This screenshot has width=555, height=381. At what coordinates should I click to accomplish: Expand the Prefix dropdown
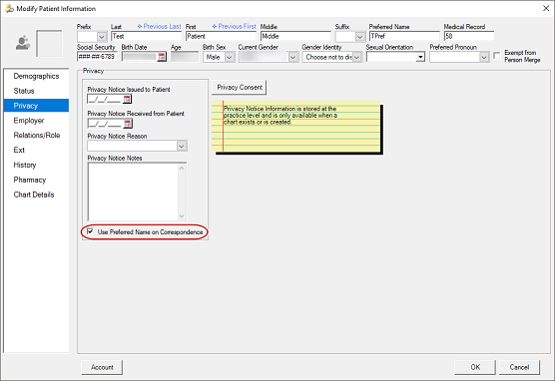coord(102,37)
